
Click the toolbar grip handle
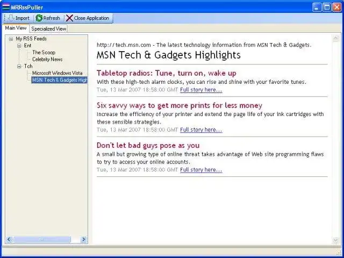pos(5,18)
